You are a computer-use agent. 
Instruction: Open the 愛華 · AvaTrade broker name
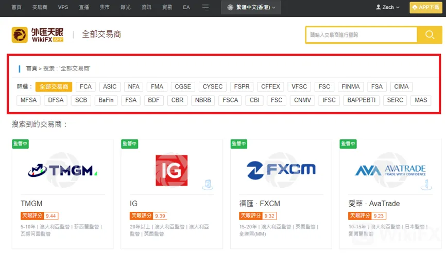(374, 204)
